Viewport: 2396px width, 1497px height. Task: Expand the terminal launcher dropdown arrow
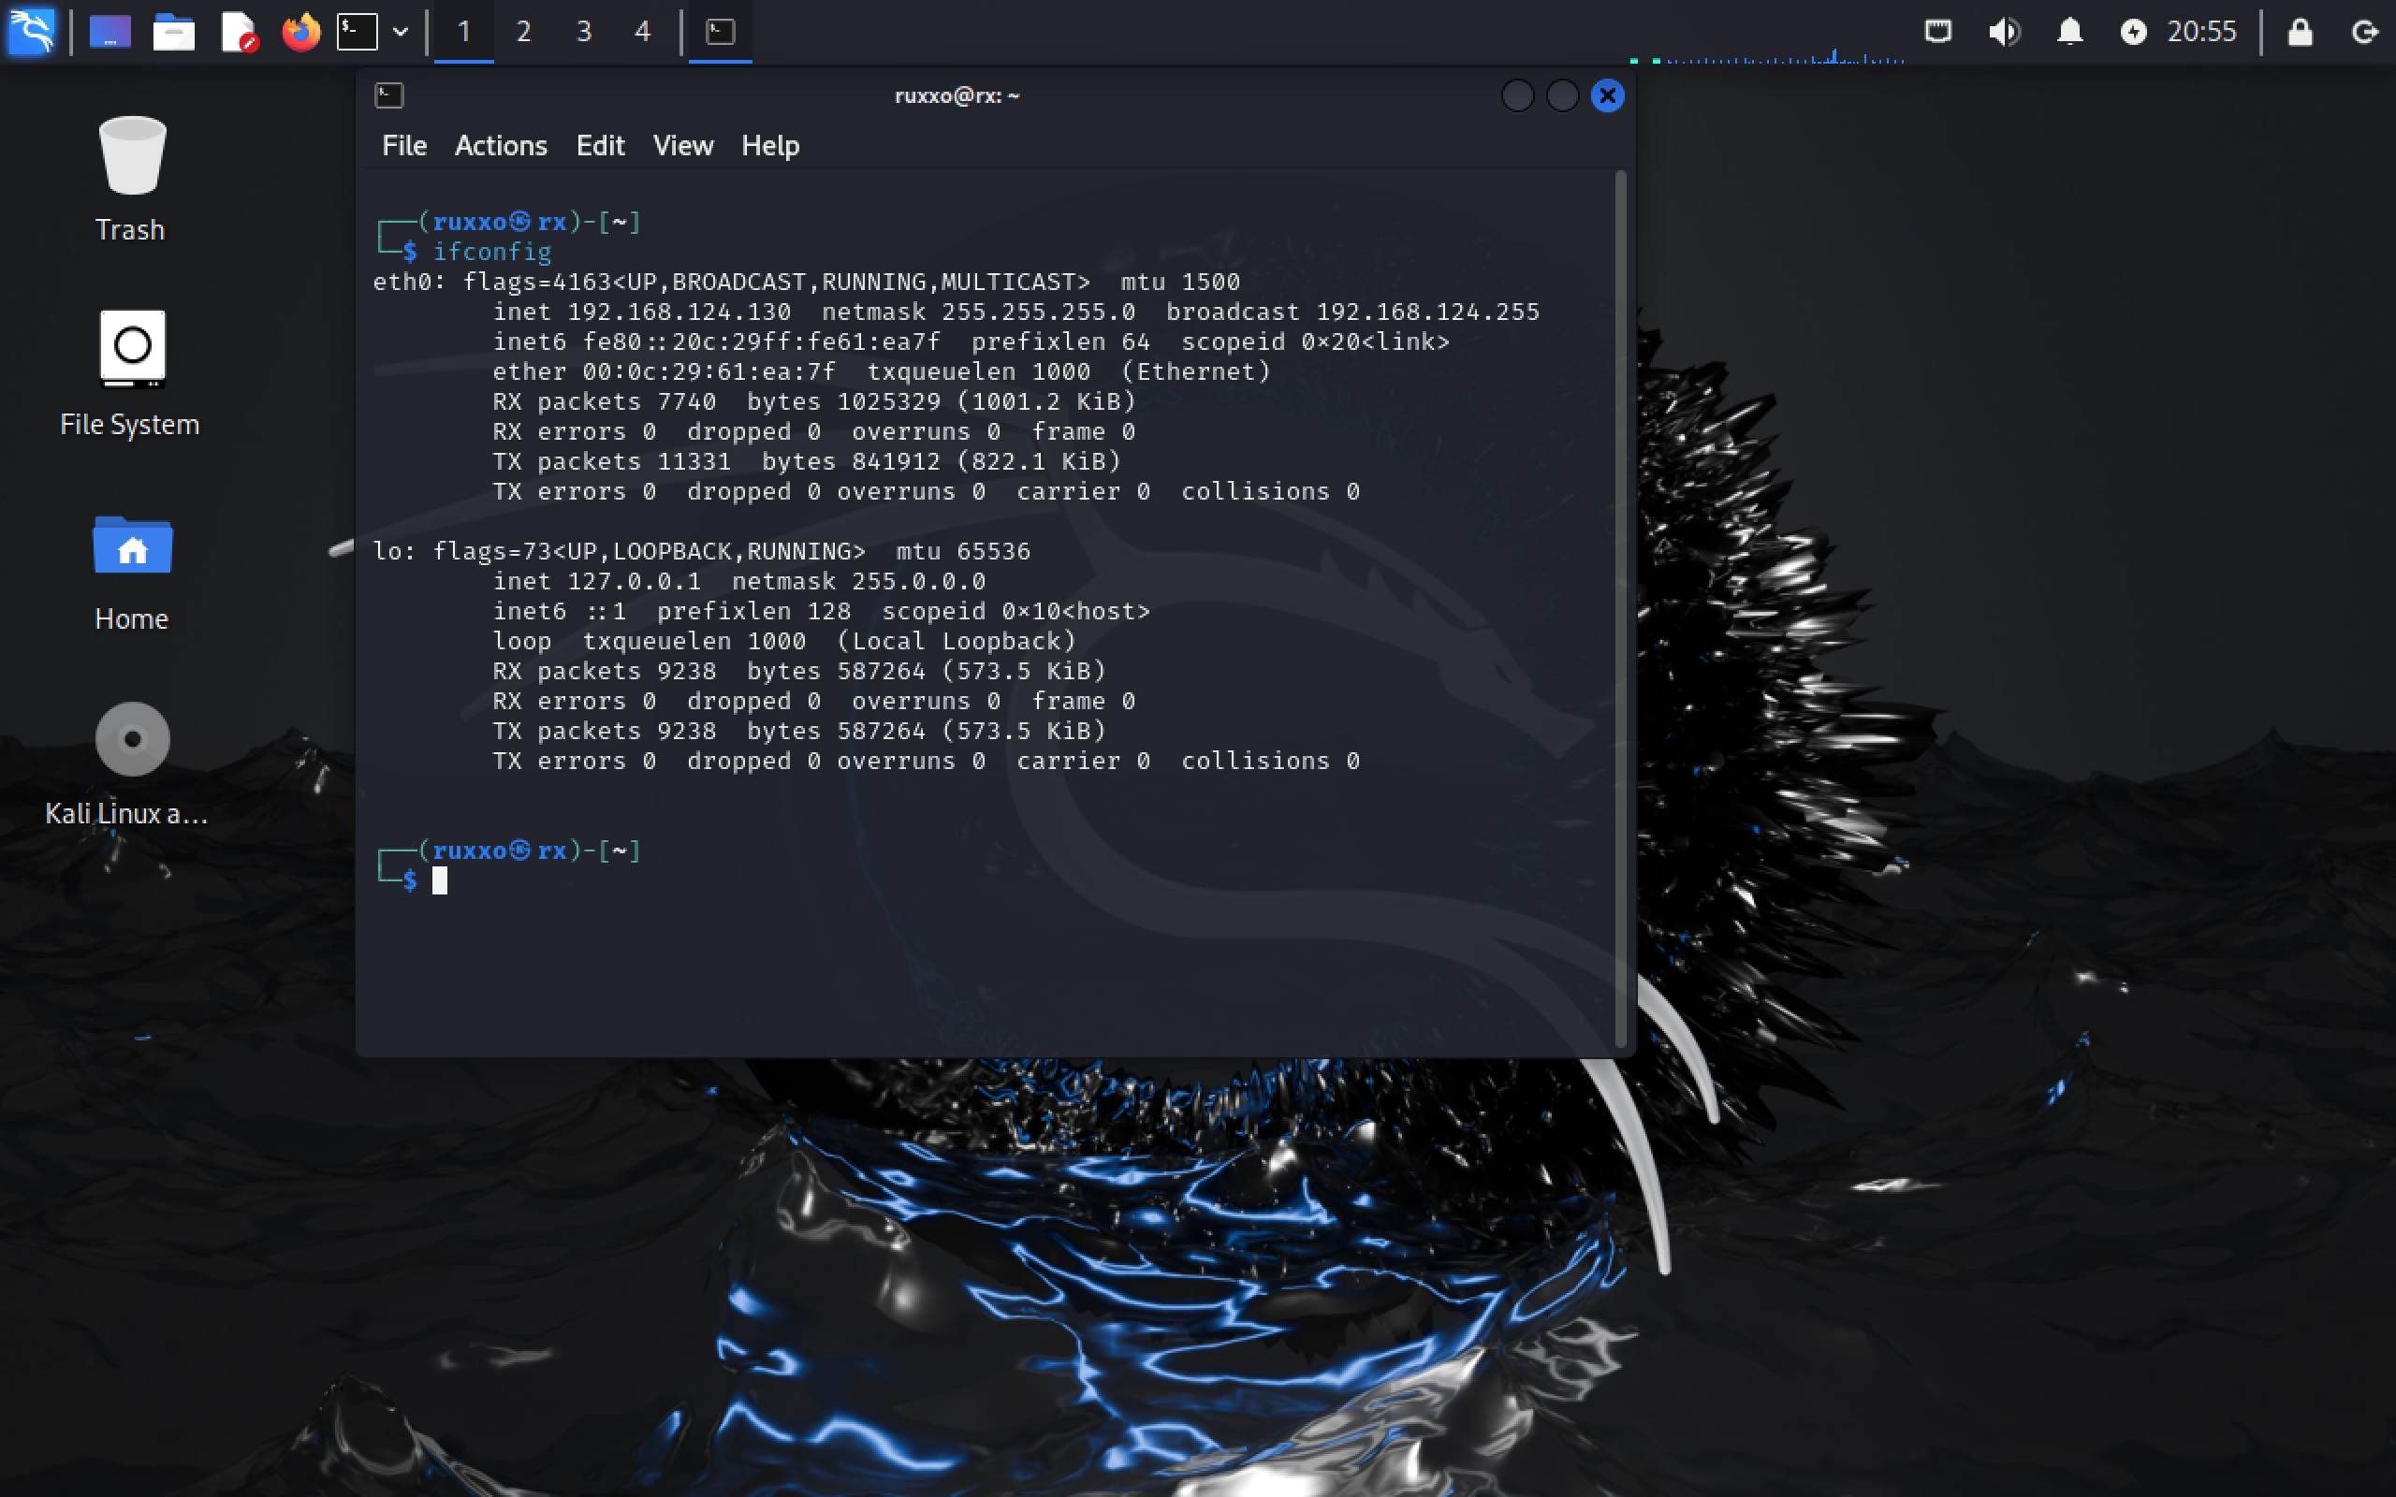(400, 32)
